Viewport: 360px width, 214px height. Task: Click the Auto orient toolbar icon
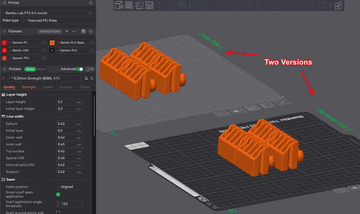tap(139, 5)
